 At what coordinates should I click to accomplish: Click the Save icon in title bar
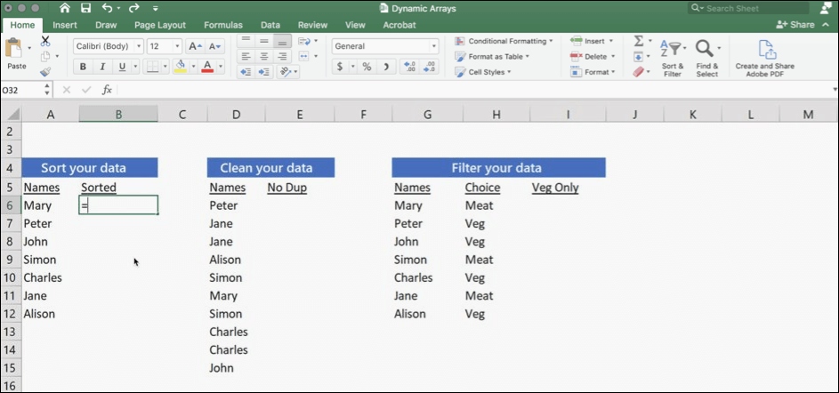pos(86,8)
